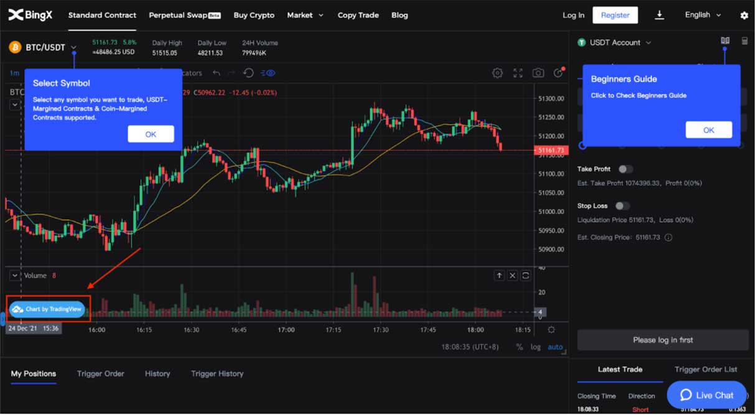Enable the Take Profit switch
756x415 pixels.
625,169
